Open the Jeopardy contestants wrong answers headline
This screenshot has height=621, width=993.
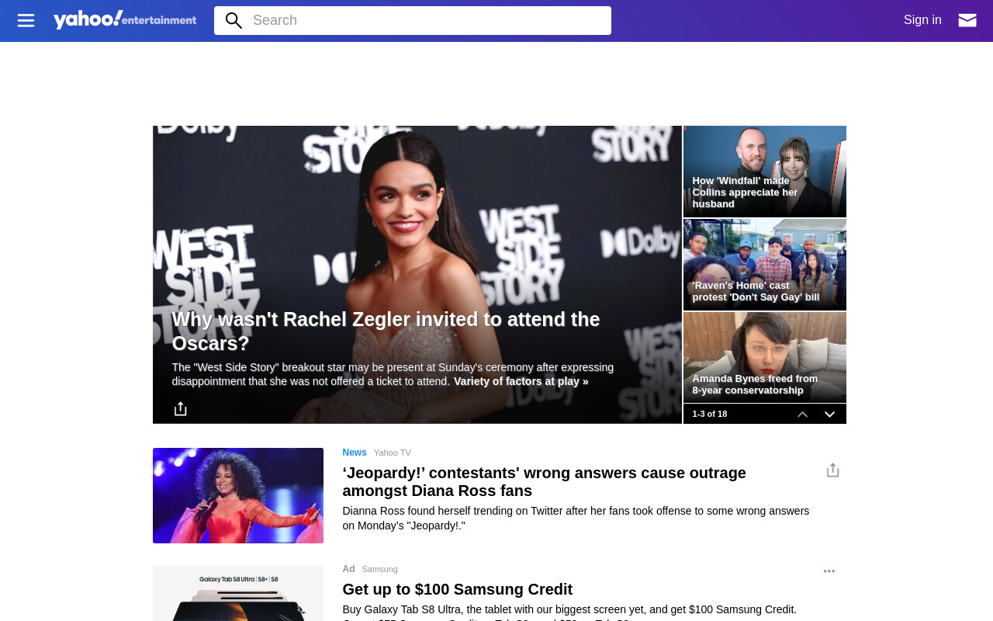pyautogui.click(x=545, y=482)
